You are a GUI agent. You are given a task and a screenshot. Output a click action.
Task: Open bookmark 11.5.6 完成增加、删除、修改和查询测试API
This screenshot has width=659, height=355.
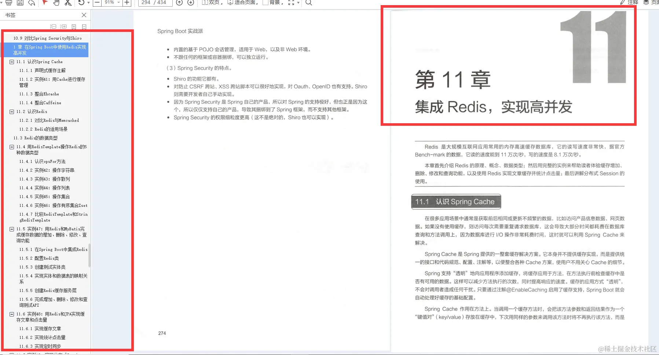click(54, 302)
